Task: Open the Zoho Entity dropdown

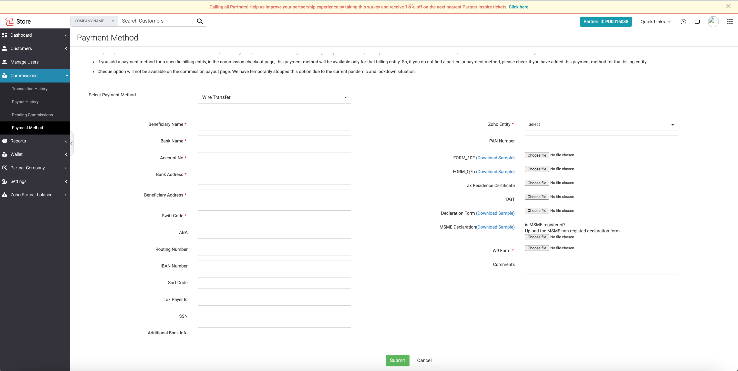Action: [601, 125]
